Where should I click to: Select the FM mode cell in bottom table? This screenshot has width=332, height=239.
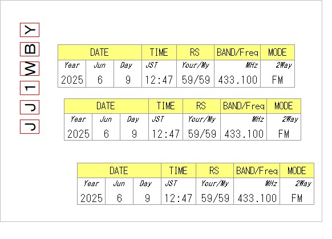[x=297, y=191]
